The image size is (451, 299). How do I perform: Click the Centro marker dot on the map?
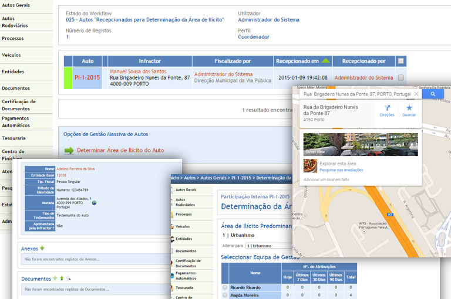pyautogui.click(x=305, y=216)
